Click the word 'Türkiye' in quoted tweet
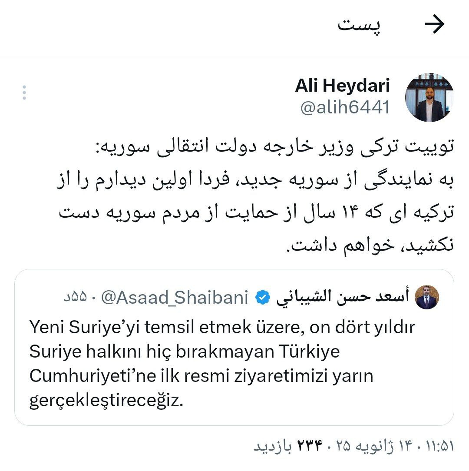The height and width of the screenshot is (471, 469). (x=309, y=351)
